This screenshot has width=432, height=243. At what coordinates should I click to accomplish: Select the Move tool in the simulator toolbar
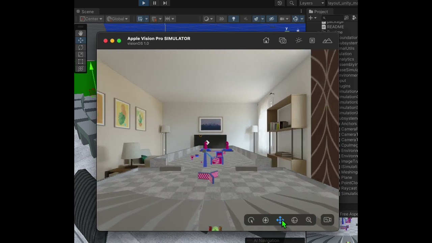(x=280, y=220)
